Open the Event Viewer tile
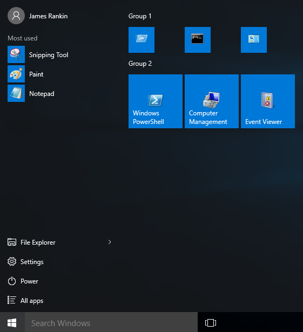 (x=268, y=101)
